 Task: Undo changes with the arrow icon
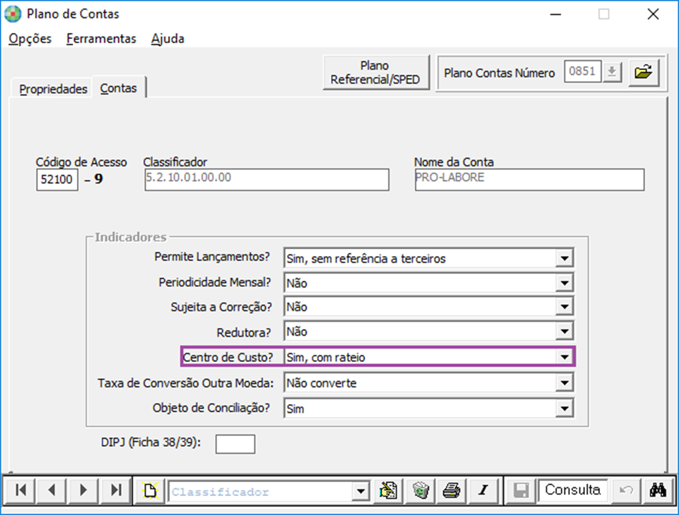(x=626, y=490)
